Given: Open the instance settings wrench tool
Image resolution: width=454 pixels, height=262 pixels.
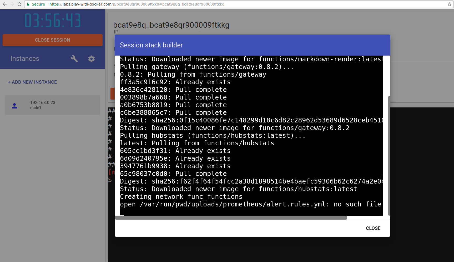Looking at the screenshot, I should tap(74, 58).
